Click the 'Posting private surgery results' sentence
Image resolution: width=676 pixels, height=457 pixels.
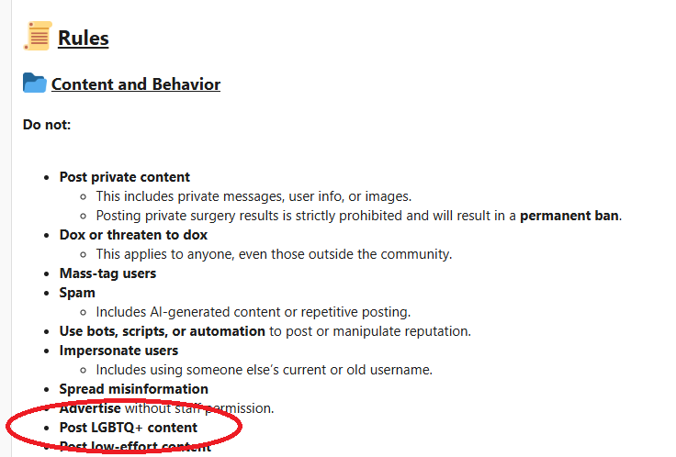[x=359, y=216]
